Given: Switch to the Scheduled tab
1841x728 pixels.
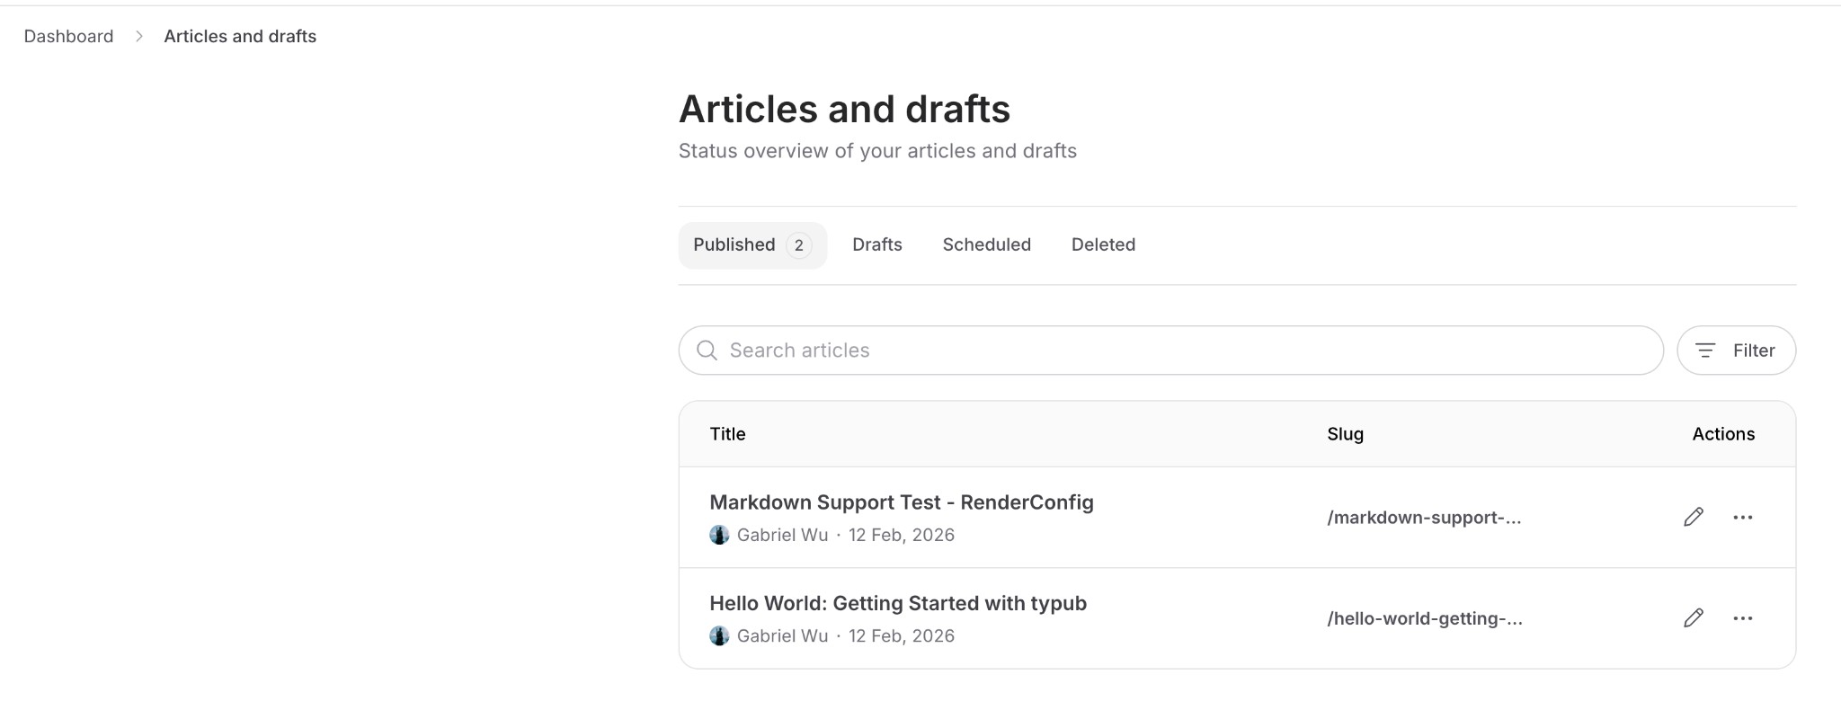Looking at the screenshot, I should coord(986,244).
